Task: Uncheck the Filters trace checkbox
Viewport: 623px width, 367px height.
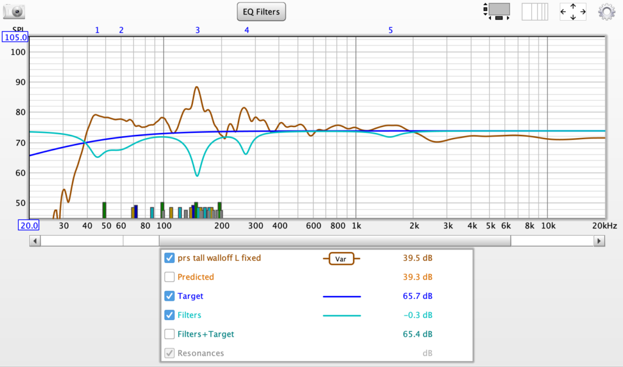Action: point(170,315)
